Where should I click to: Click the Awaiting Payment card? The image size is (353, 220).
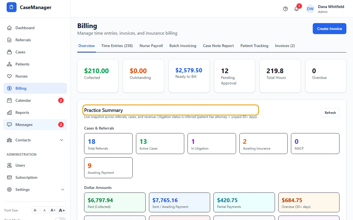(x=108, y=168)
